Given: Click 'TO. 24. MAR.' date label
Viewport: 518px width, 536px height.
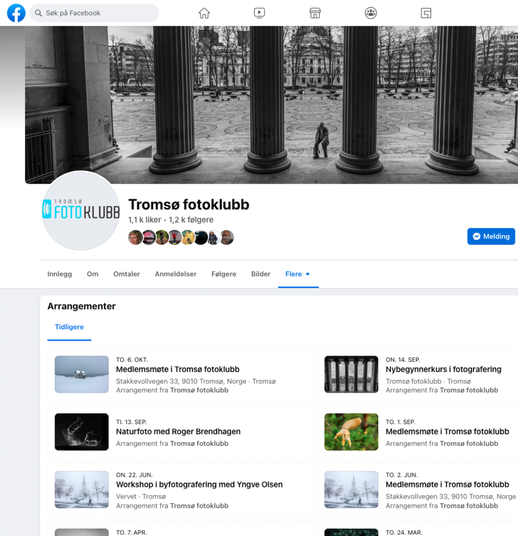Looking at the screenshot, I should pos(404,532).
